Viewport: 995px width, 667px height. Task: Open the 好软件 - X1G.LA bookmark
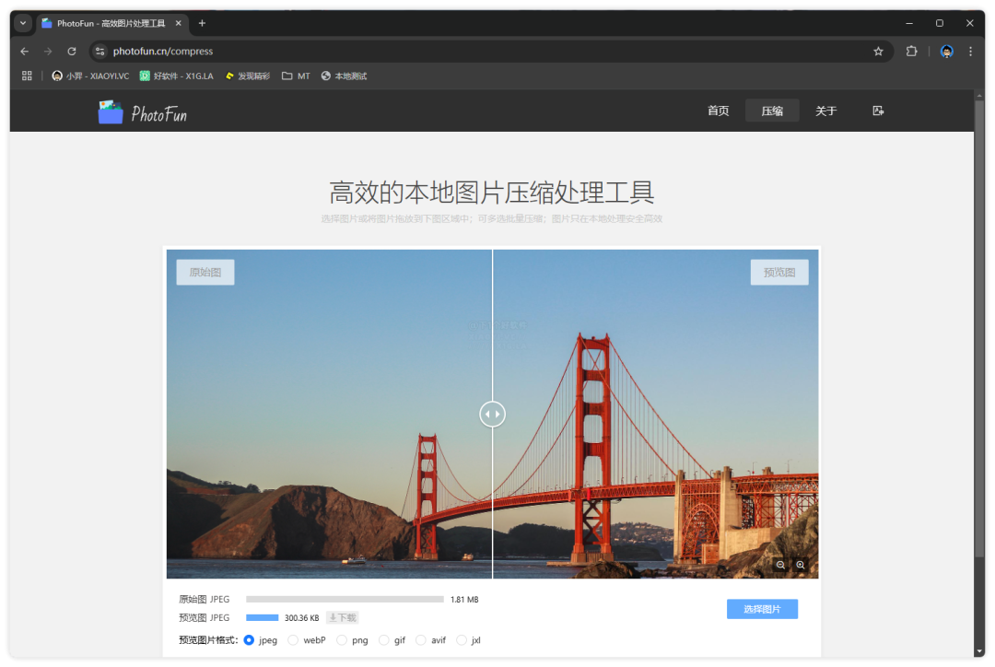pyautogui.click(x=176, y=76)
